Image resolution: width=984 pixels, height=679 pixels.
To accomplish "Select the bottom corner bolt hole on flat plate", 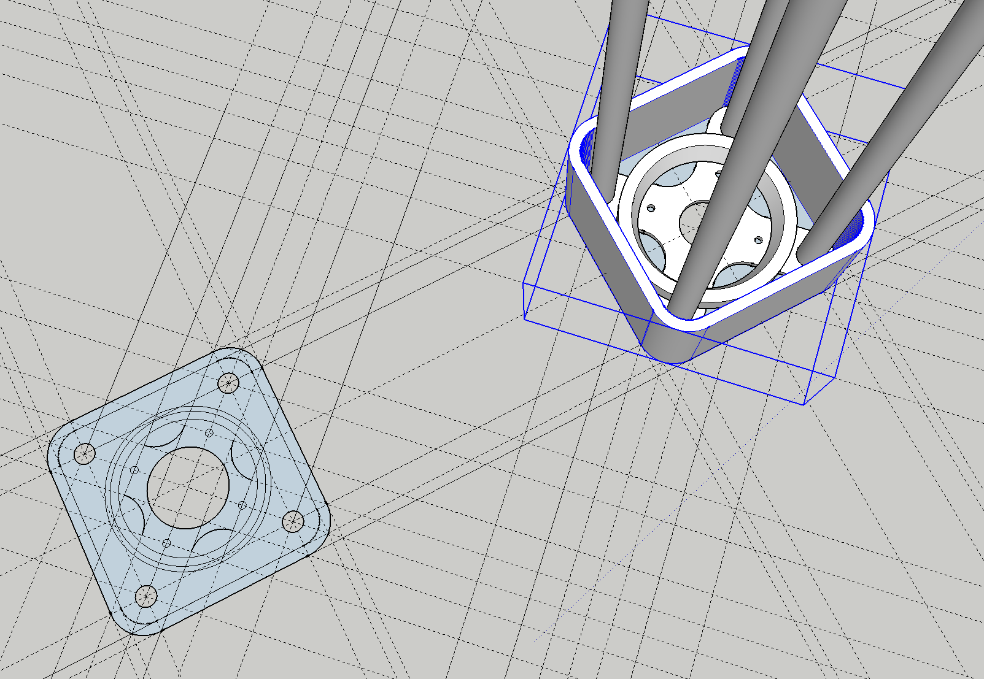I will point(146,595).
